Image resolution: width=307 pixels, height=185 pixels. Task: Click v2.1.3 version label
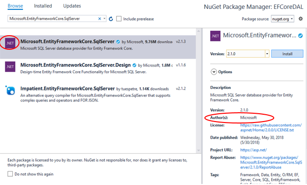pos(181,41)
